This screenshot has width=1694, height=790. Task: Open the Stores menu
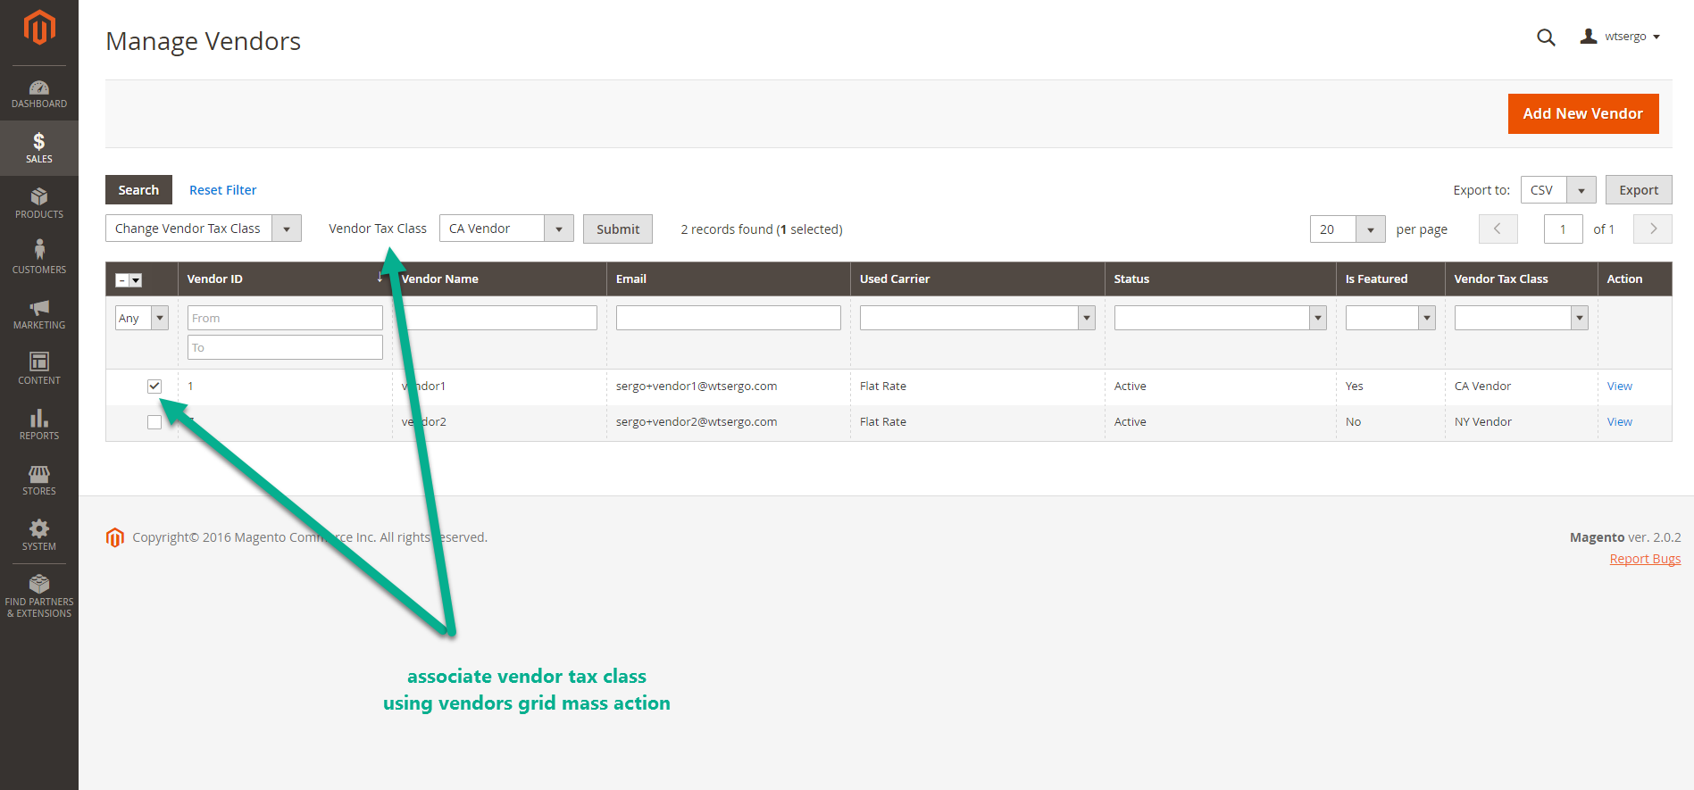coord(39,480)
